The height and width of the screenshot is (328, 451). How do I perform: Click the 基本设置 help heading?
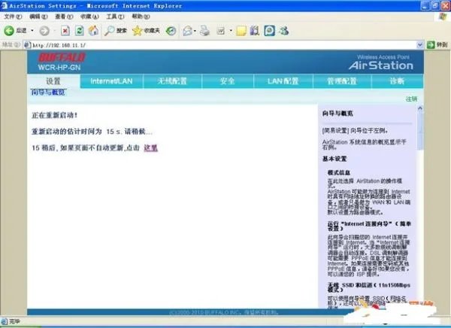coord(334,159)
